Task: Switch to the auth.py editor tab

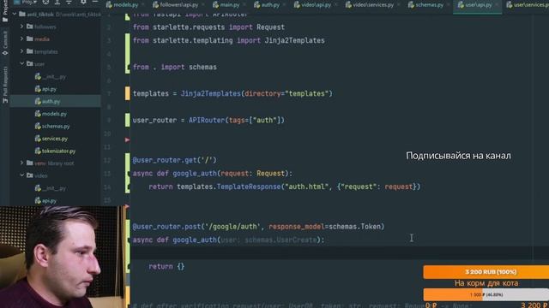Action: (270, 5)
